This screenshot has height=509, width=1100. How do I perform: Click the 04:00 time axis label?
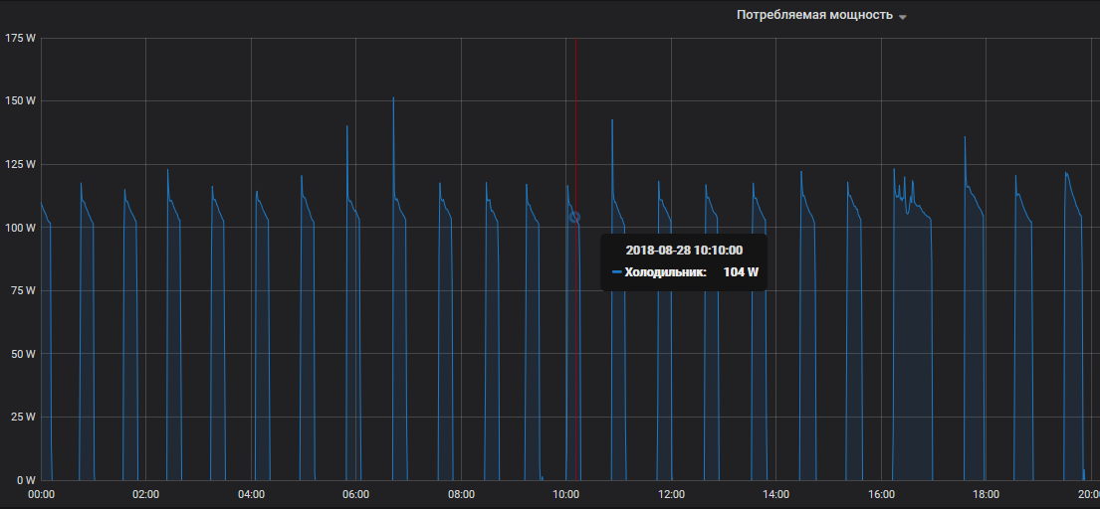click(x=251, y=494)
